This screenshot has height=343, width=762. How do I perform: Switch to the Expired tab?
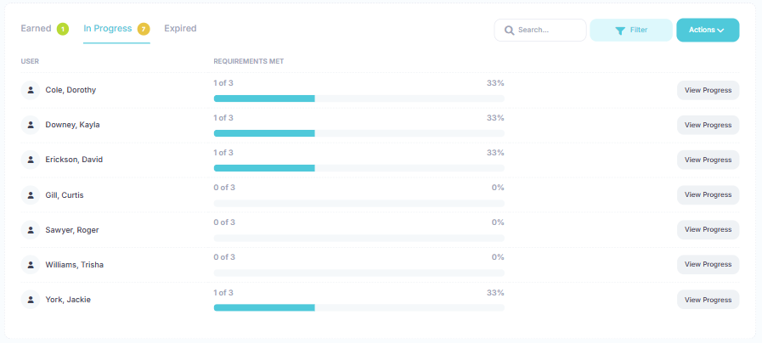[x=180, y=29]
